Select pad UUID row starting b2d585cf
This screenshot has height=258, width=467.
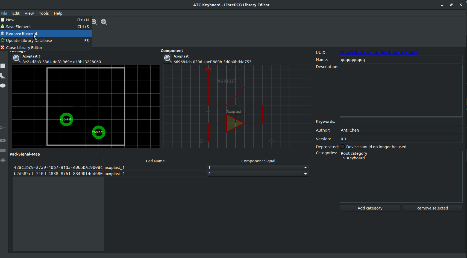[x=58, y=174]
